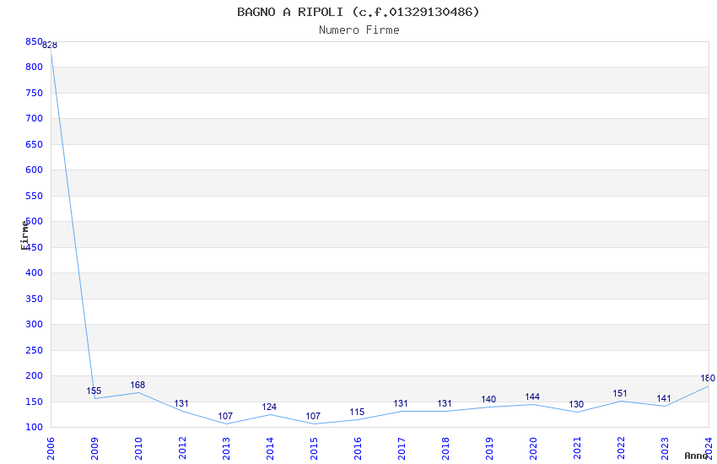The image size is (717, 464).
Task: Click the 131 data label for 2012
Action: click(181, 403)
